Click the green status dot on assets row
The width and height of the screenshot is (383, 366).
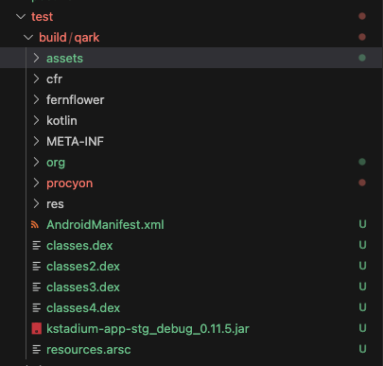[x=362, y=58]
